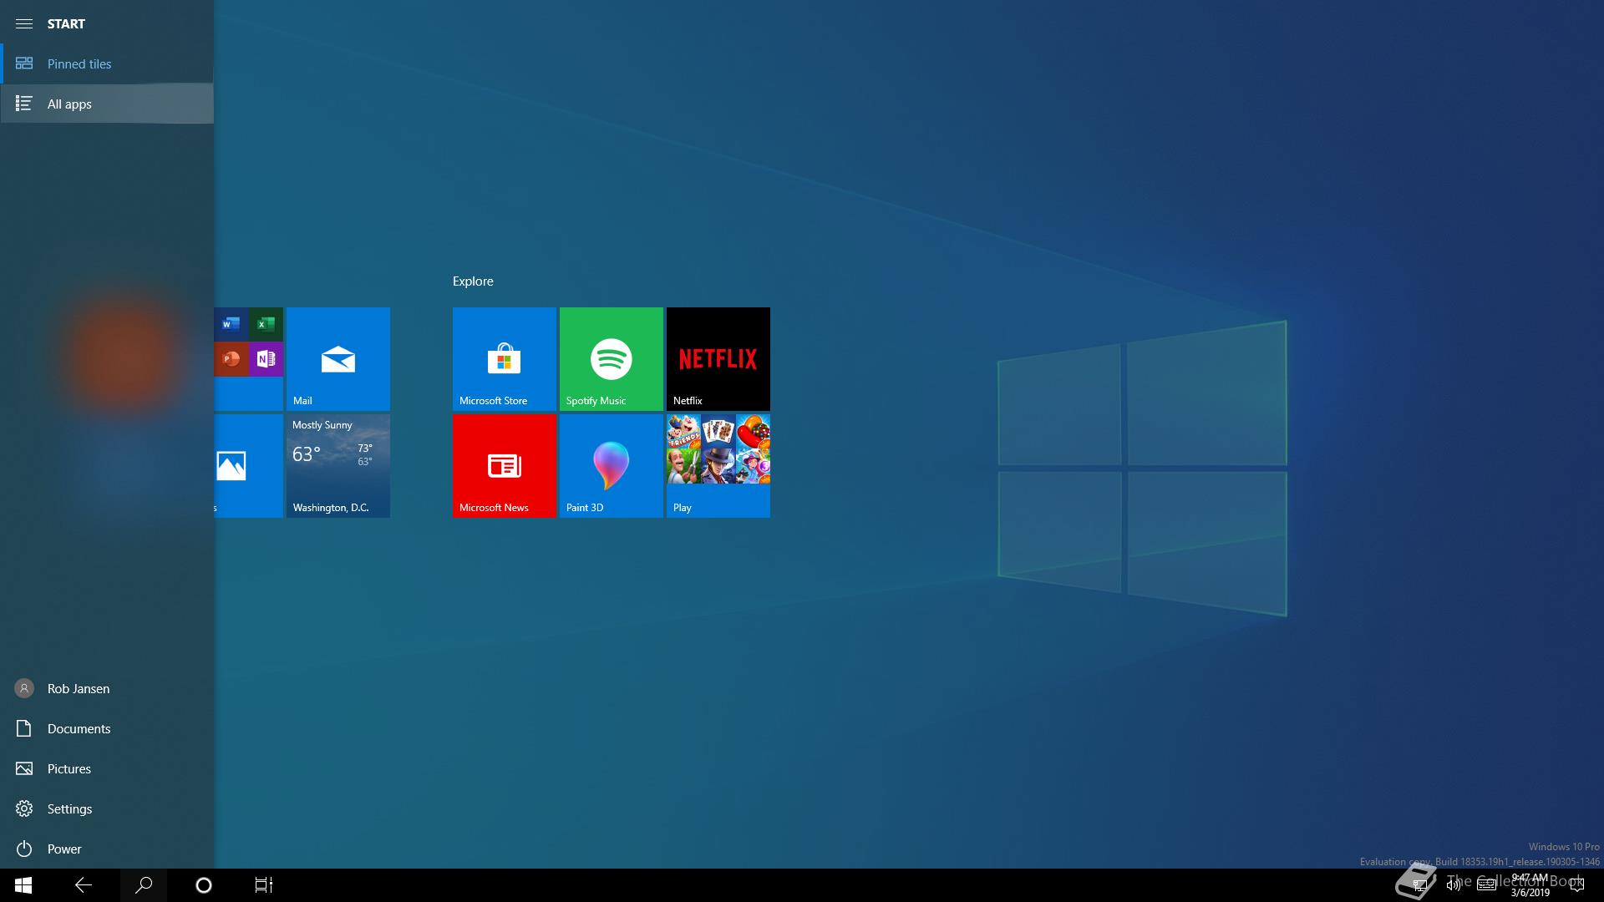Open the Play games folder tile
The width and height of the screenshot is (1604, 902).
[718, 466]
